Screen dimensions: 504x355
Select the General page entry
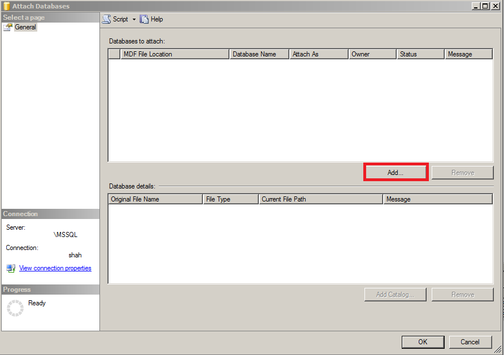point(25,27)
